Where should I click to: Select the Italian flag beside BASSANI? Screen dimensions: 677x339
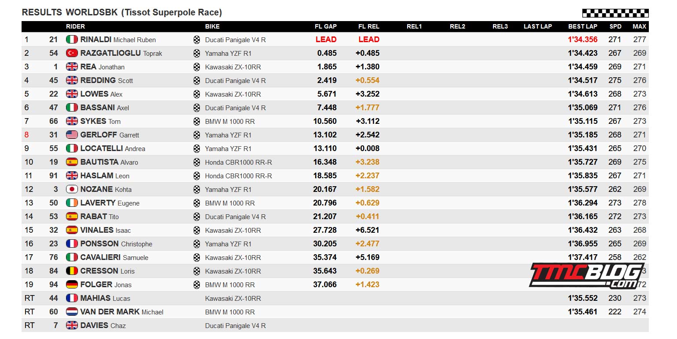tap(72, 108)
